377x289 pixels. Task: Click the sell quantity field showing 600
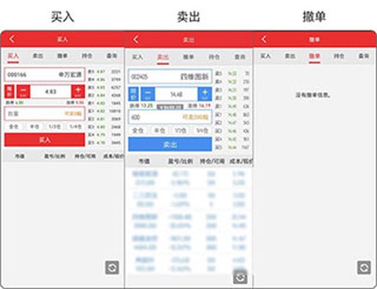point(170,117)
